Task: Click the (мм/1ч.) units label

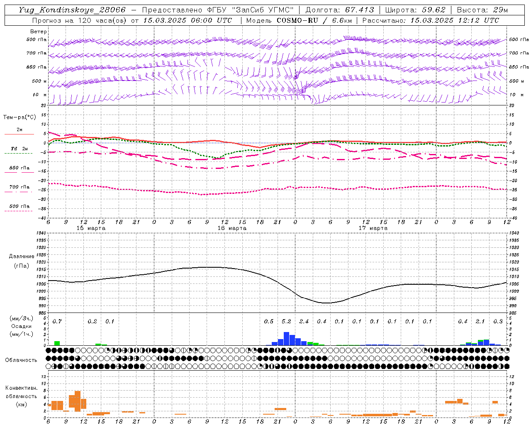Action: [22, 334]
